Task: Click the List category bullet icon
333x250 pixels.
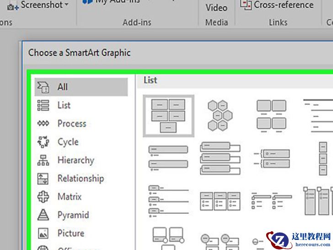Action: click(43, 105)
